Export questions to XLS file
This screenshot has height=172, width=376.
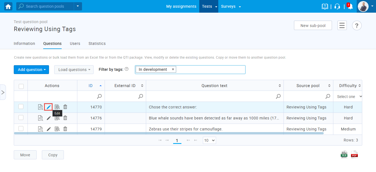(344, 155)
